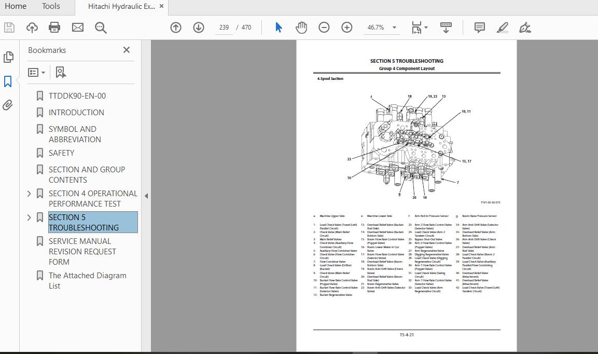The image size is (598, 354).
Task: Collapse the navigation pane arrow
Action: point(146,196)
